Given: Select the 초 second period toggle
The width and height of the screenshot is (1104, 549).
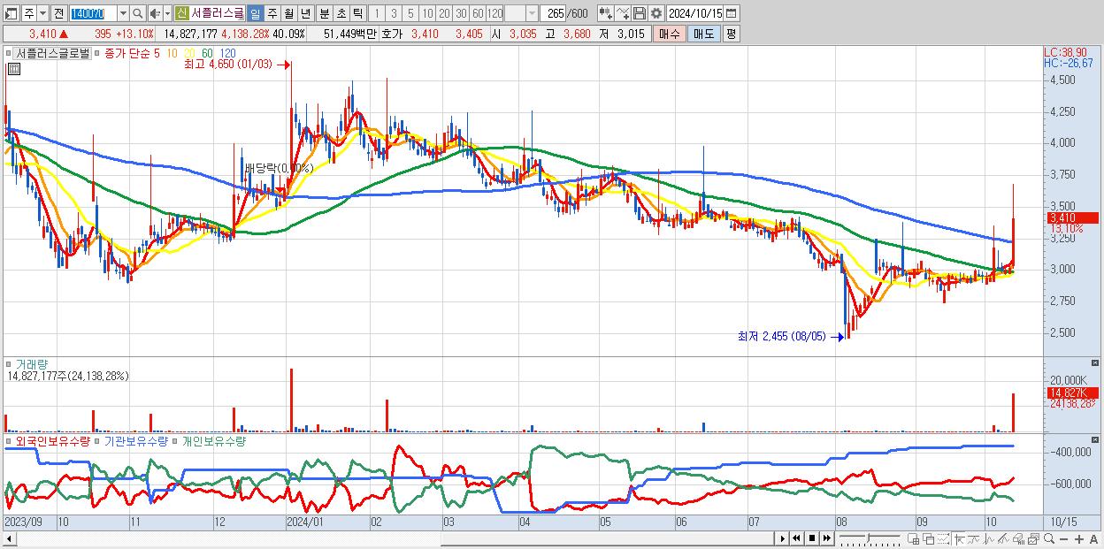Looking at the screenshot, I should (341, 13).
